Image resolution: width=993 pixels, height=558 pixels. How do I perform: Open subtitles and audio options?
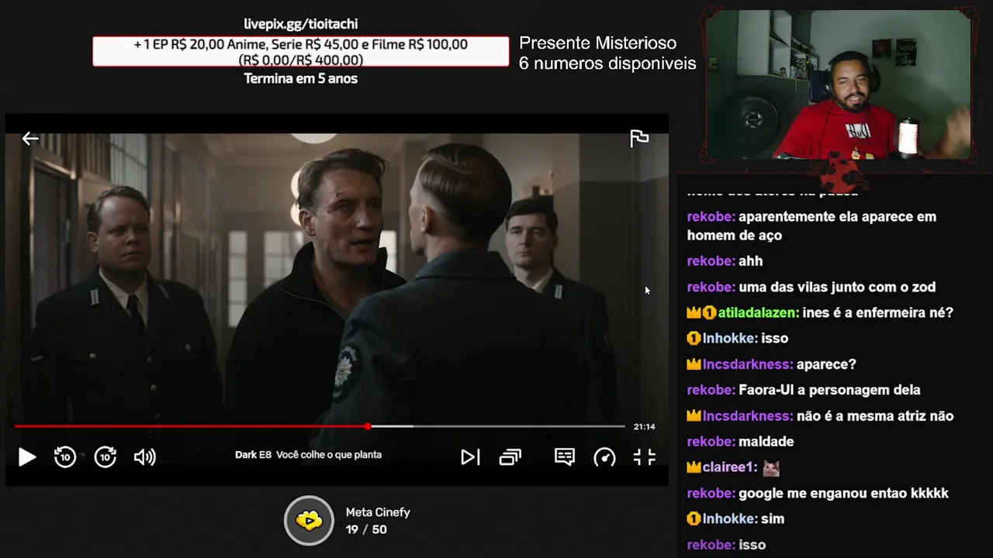(565, 457)
